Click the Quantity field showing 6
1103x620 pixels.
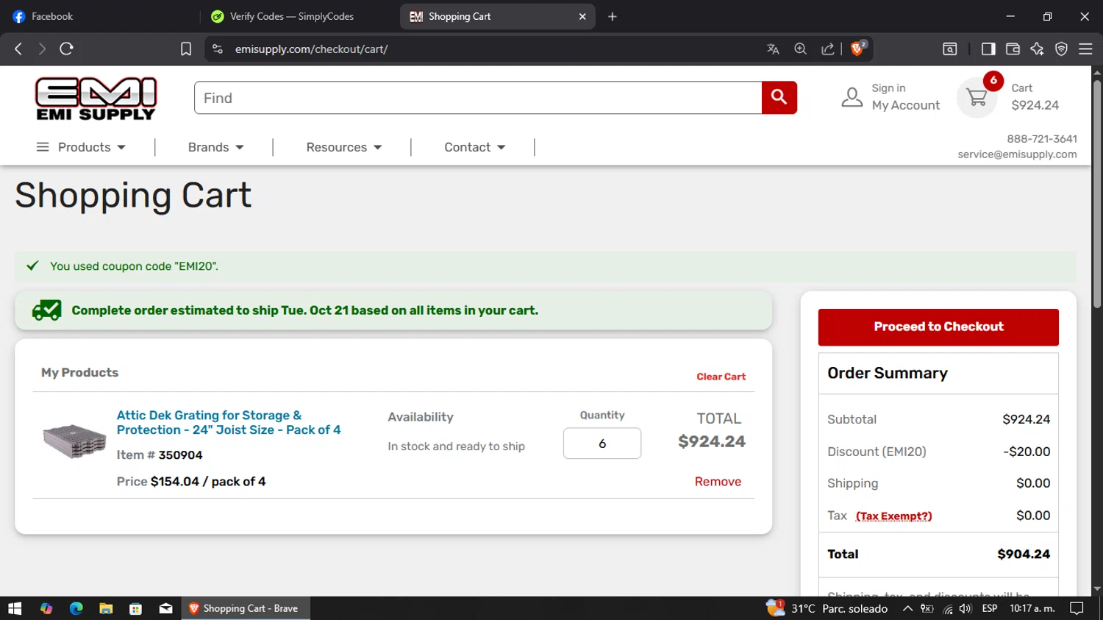[x=602, y=443]
